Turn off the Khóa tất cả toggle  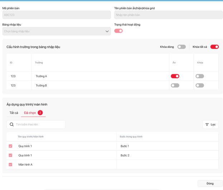(214, 47)
